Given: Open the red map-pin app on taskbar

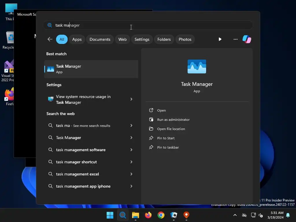Looking at the screenshot, I should click(186, 215).
